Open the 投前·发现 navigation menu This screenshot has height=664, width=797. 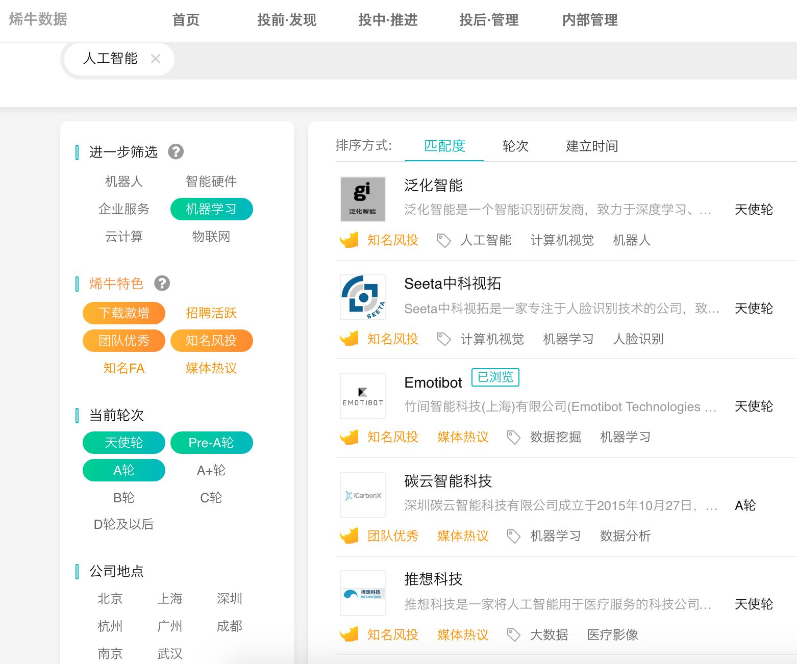click(287, 20)
